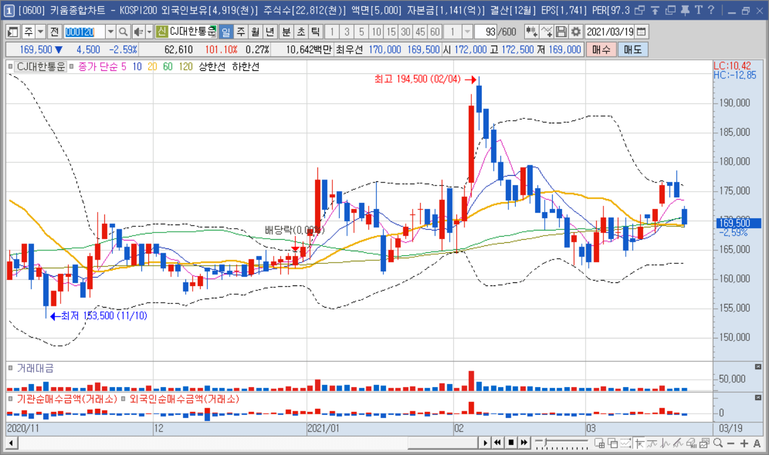Click the 매수 buy button
Screen dimensions: 769x455
(601, 49)
